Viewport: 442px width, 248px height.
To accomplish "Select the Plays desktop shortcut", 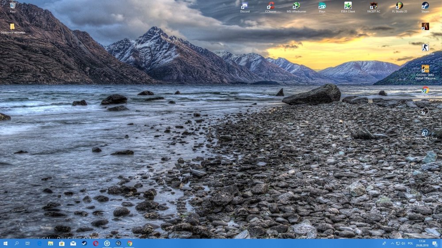I will 322,8.
